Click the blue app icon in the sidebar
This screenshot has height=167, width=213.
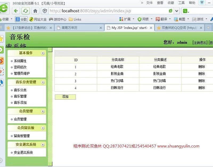[x=2, y=82]
